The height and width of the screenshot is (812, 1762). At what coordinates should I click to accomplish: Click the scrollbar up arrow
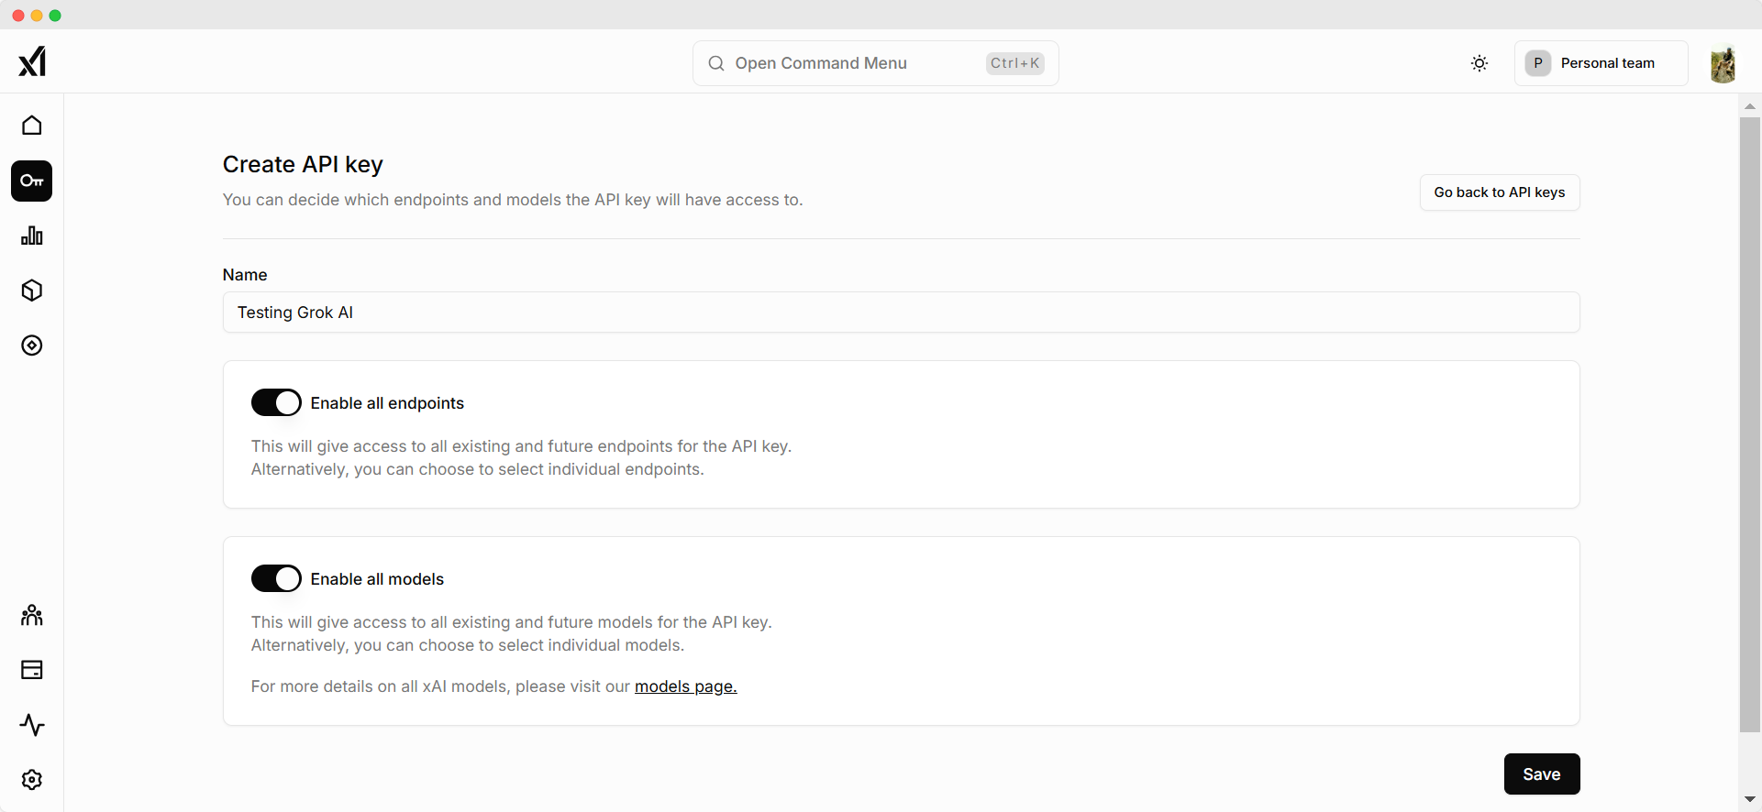point(1750,106)
